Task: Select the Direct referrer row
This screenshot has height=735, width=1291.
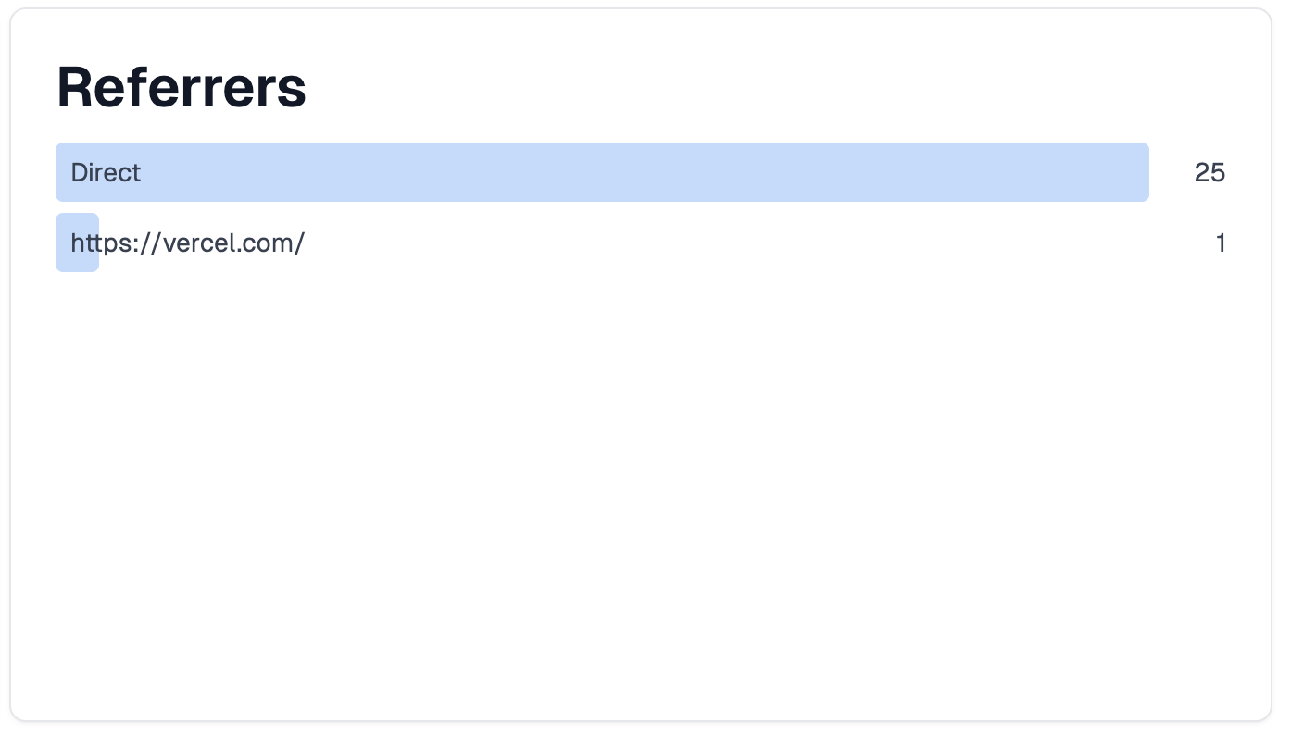Action: pos(641,172)
